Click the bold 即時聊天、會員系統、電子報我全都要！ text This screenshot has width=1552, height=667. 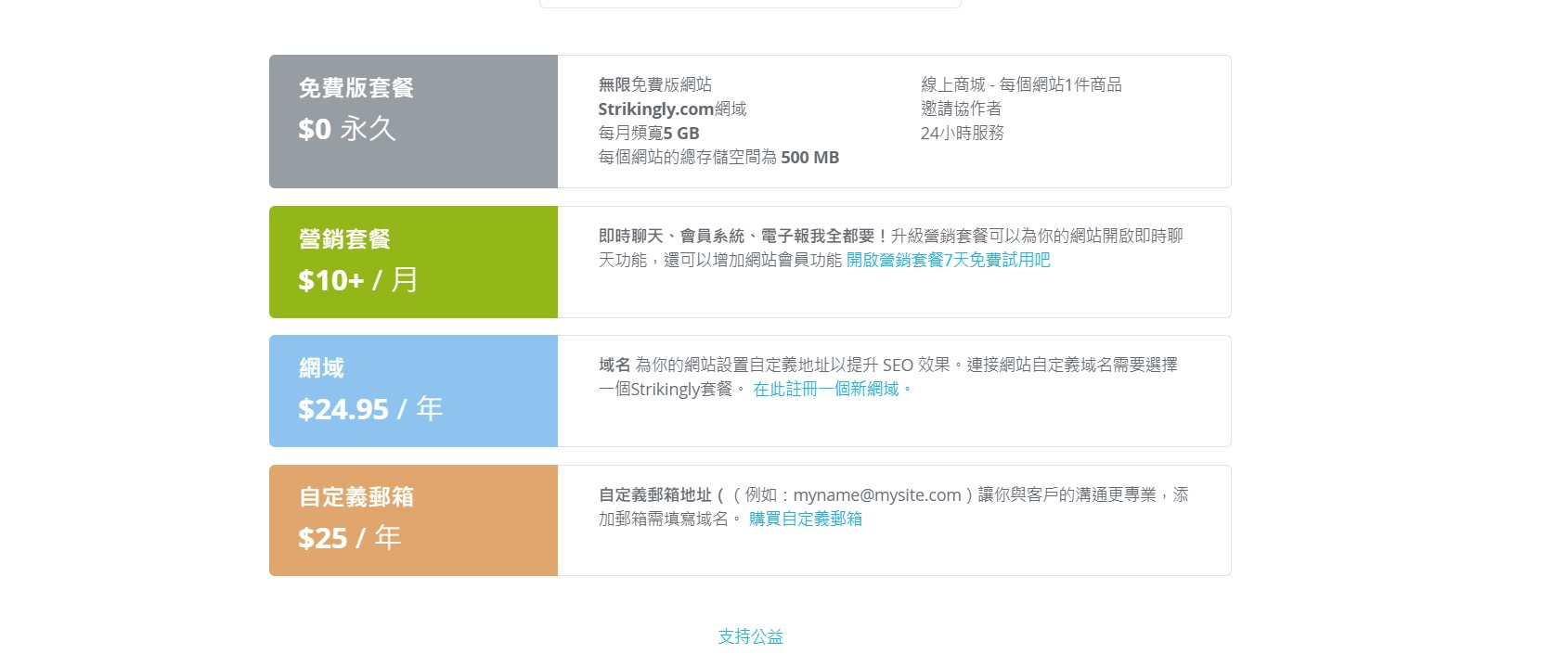tap(744, 237)
